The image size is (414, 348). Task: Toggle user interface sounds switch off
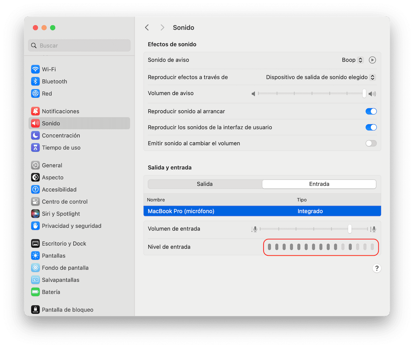[371, 127]
